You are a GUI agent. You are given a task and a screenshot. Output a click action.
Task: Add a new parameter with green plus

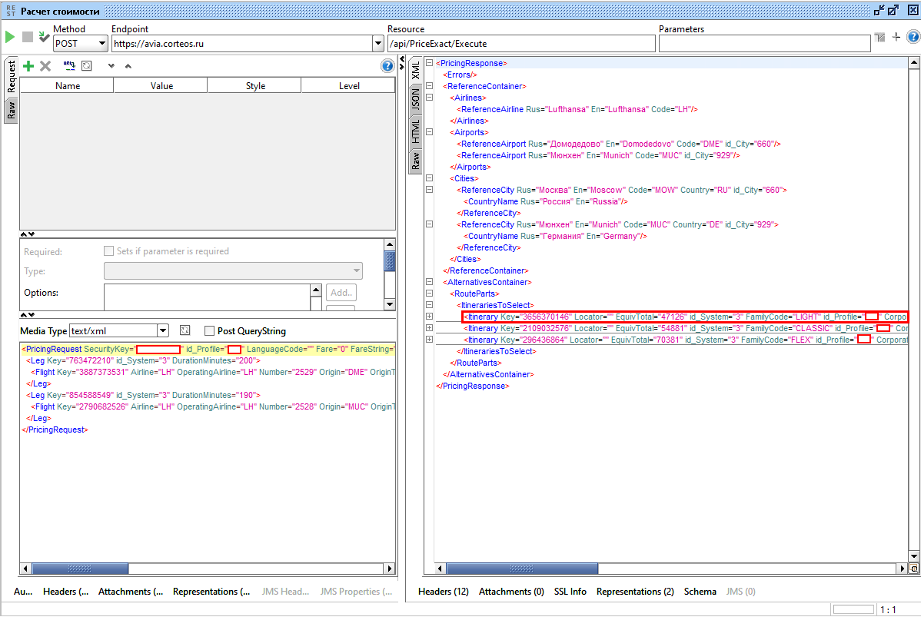click(28, 67)
